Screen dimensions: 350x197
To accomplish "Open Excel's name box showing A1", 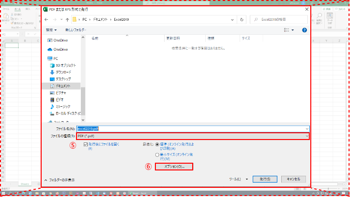I will click(10, 34).
